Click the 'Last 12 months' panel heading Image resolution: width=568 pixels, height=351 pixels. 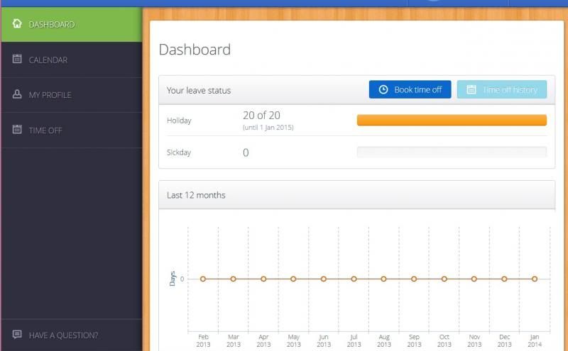[x=196, y=196]
